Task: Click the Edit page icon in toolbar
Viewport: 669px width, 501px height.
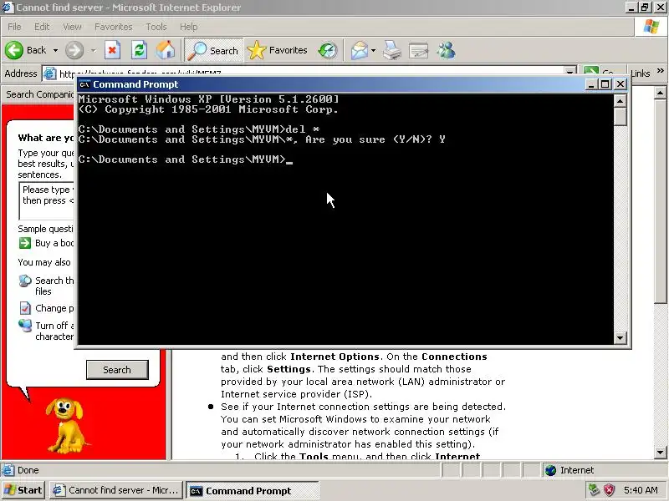Action: pyautogui.click(x=419, y=50)
